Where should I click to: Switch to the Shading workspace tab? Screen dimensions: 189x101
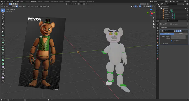coord(62,2)
